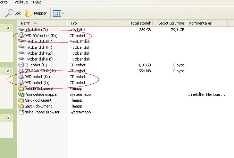Image resolution: width=234 pixels, height=158 pixels.
Task: Click the name text Mina delade mappar
Action: 41,94
